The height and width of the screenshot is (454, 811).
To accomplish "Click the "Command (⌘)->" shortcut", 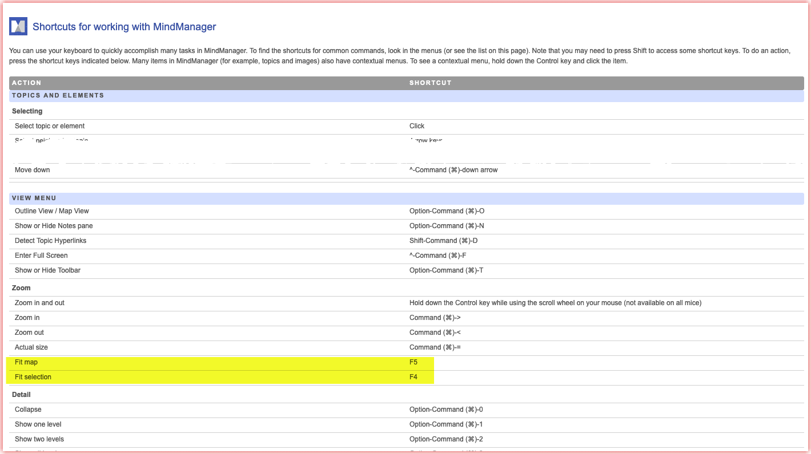I will [435, 318].
